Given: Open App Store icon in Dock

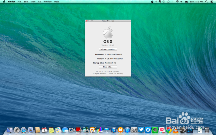Looking at the screenshot, I should click(x=127, y=130).
